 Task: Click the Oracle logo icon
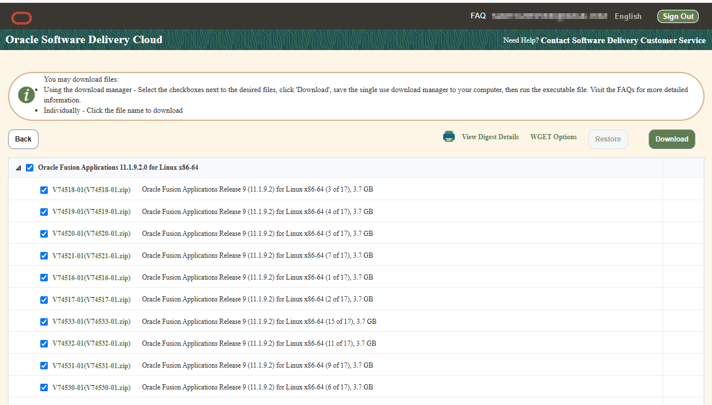coord(21,18)
